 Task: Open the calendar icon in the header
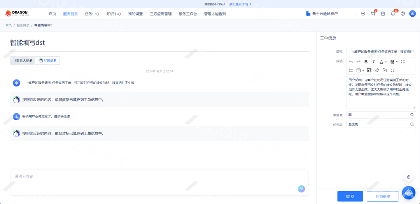(383, 14)
